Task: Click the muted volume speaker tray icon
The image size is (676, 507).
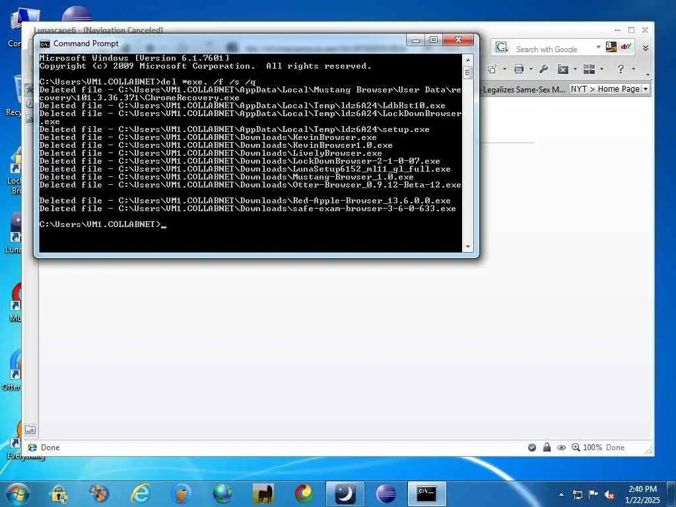Action: click(x=609, y=495)
